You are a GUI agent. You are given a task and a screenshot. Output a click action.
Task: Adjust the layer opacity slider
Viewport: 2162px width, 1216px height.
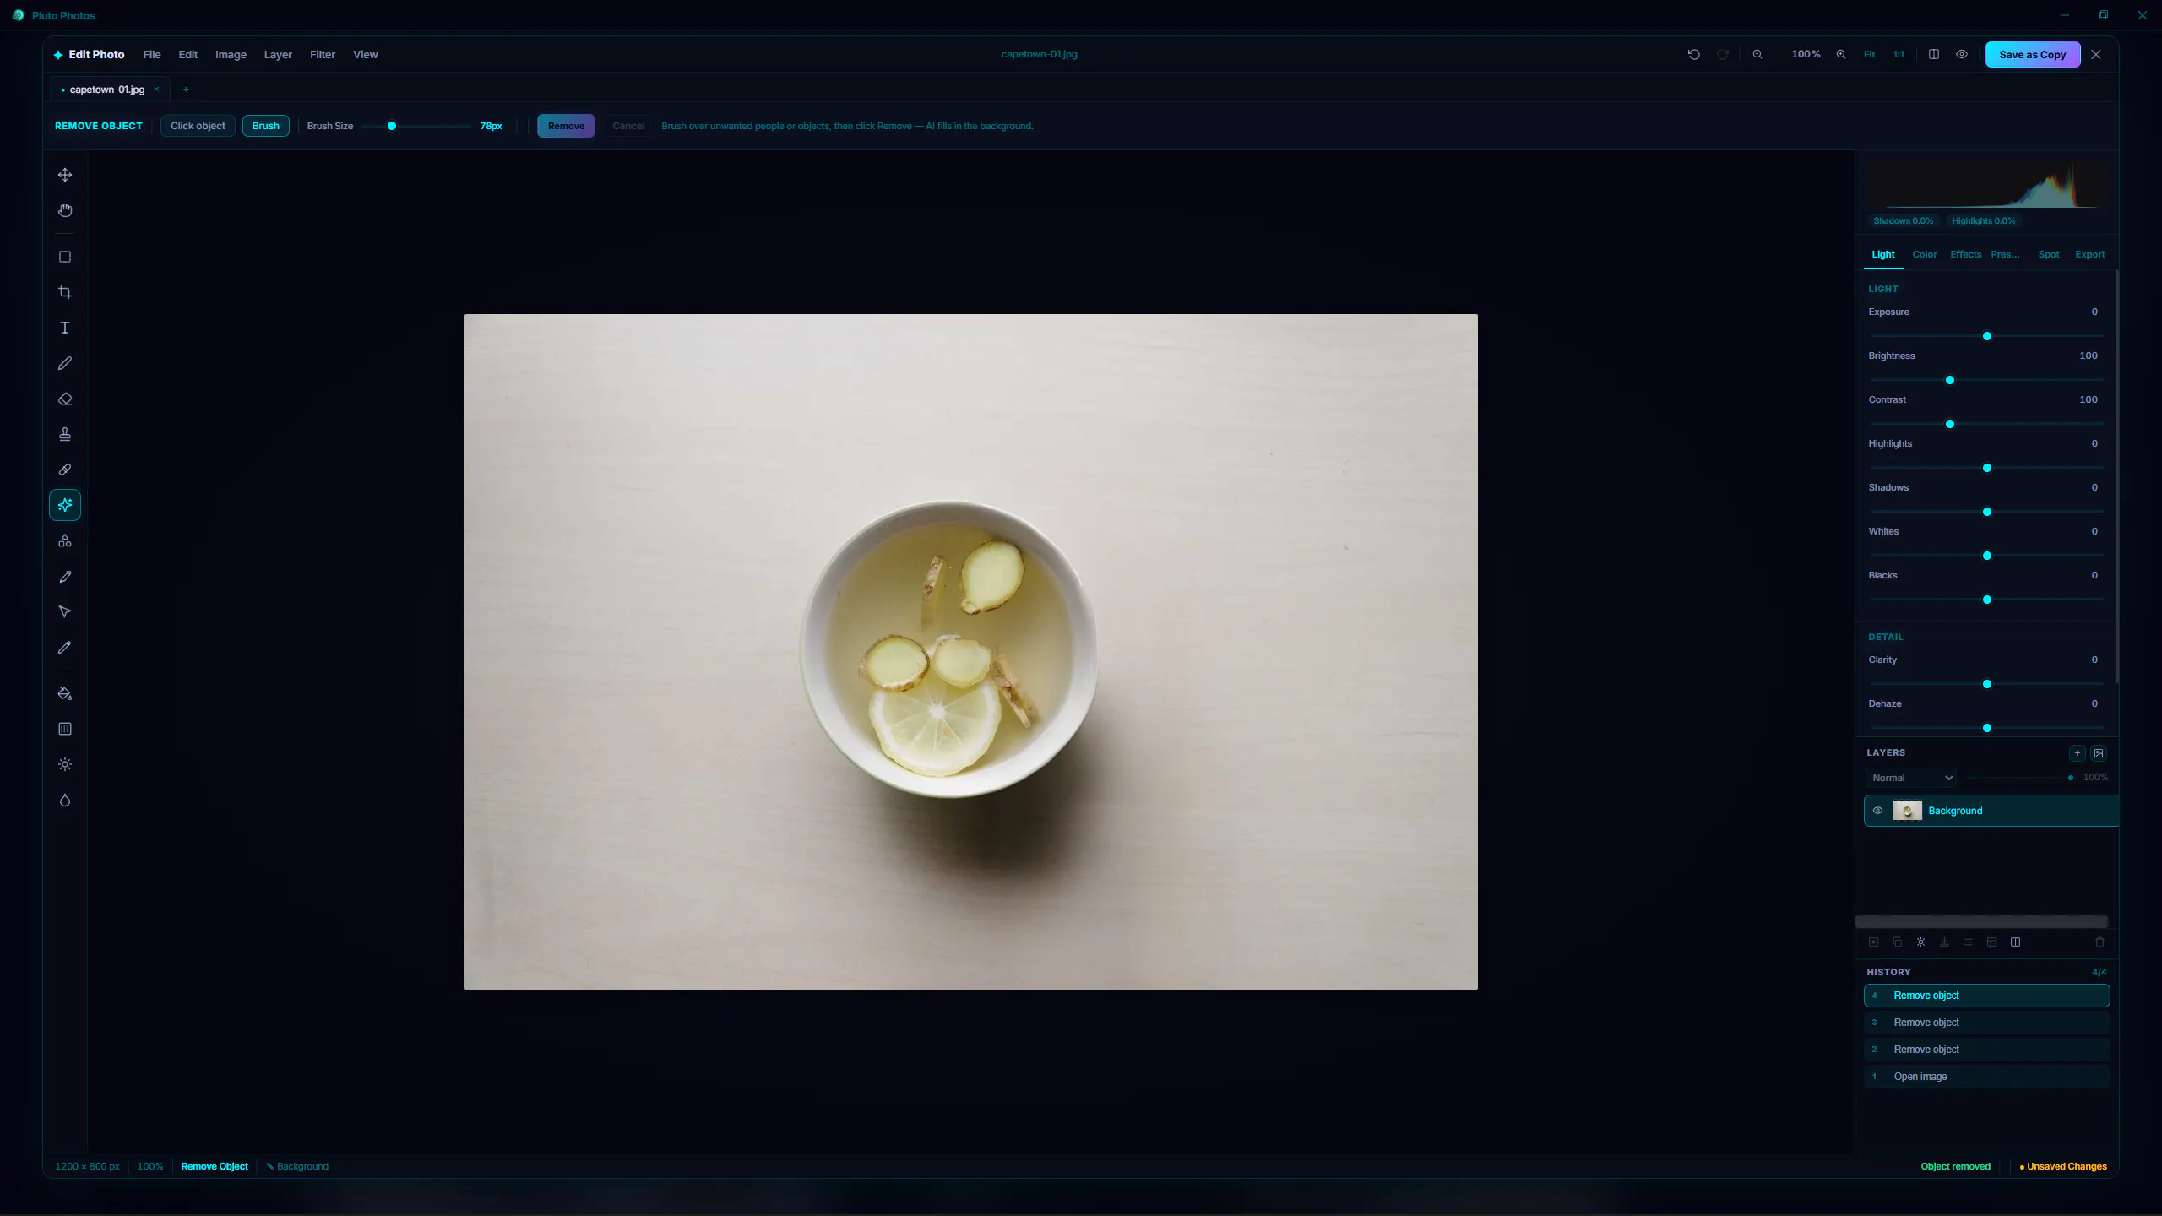[x=2019, y=778]
